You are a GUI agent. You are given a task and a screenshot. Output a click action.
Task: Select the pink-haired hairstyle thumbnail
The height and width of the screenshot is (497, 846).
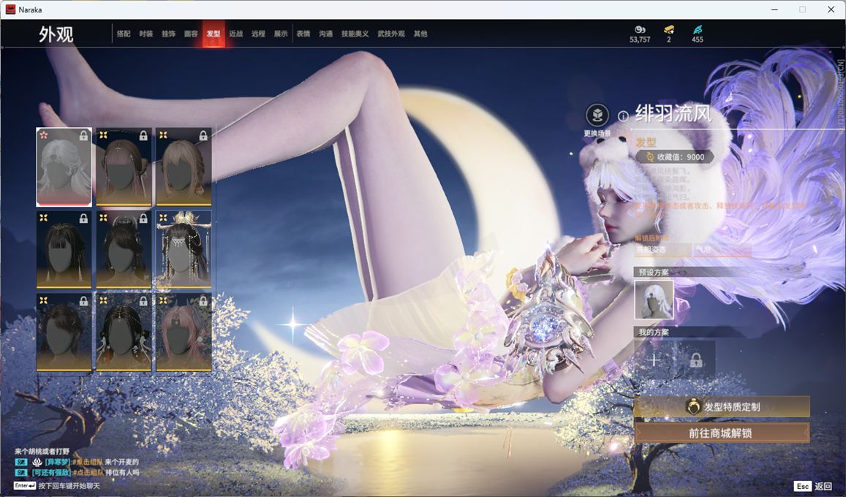pos(184,333)
